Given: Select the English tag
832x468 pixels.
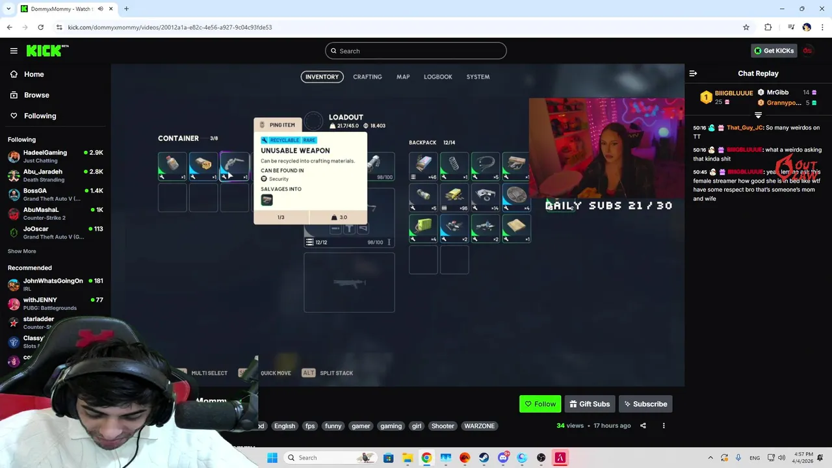Looking at the screenshot, I should point(284,426).
